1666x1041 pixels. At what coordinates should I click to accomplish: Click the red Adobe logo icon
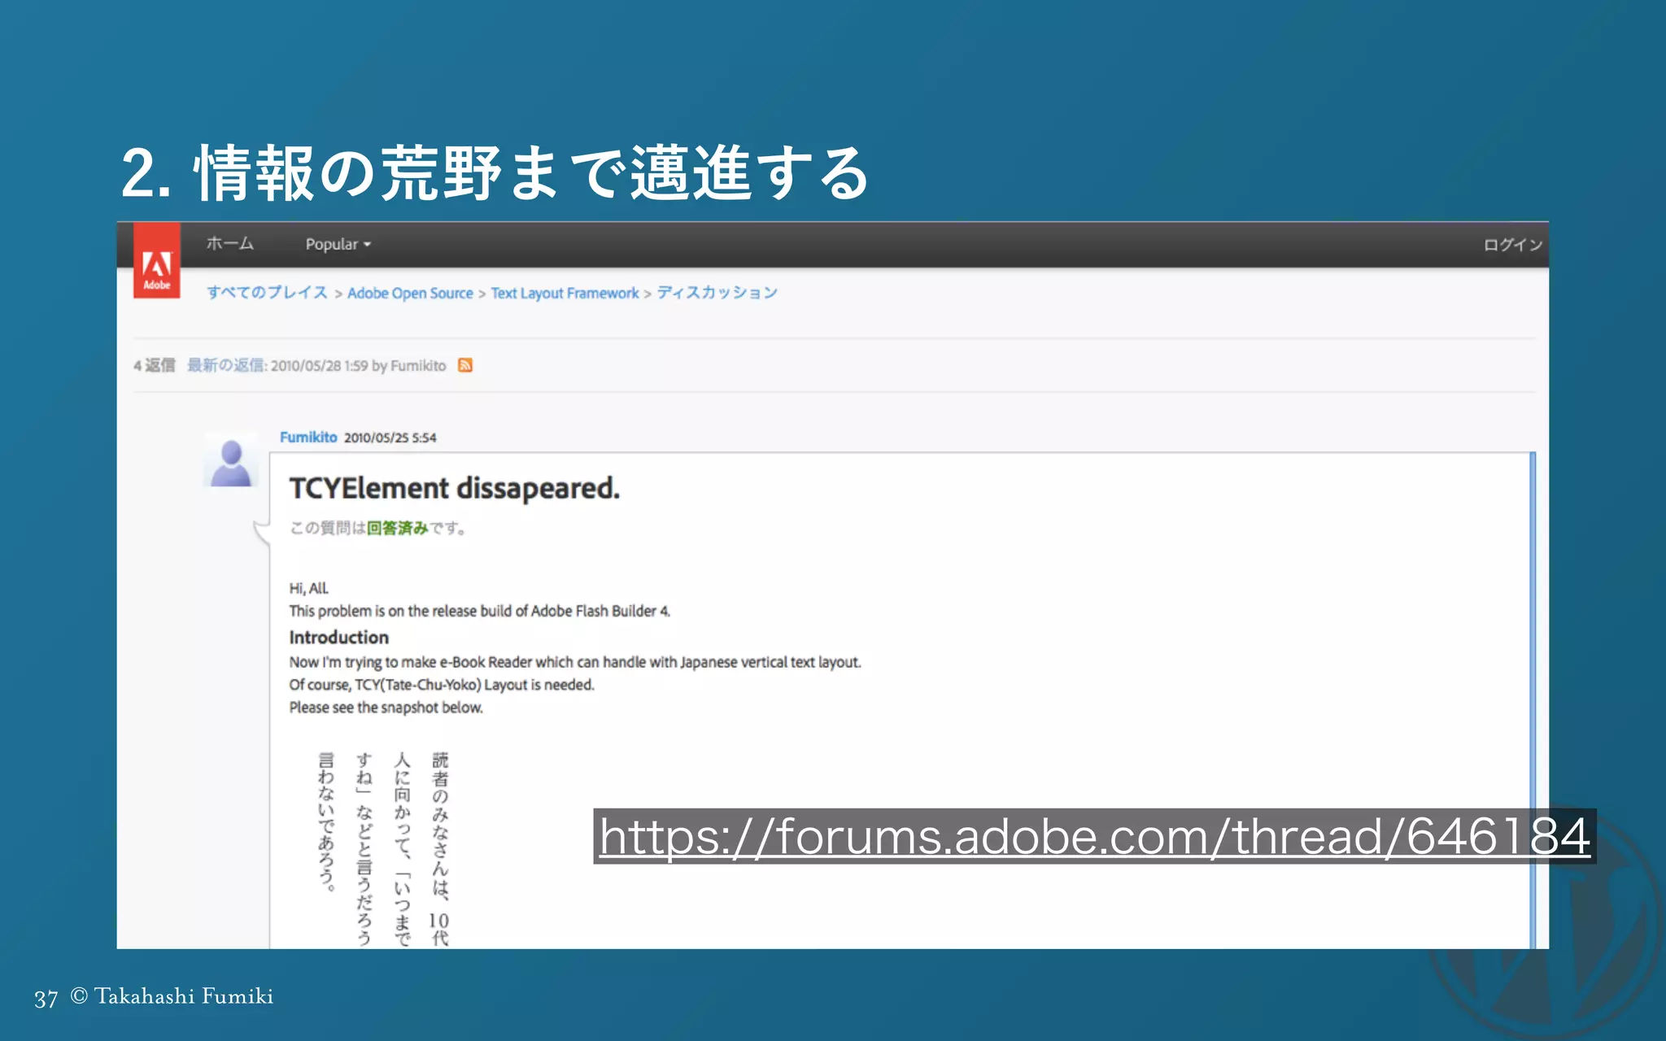pos(156,261)
